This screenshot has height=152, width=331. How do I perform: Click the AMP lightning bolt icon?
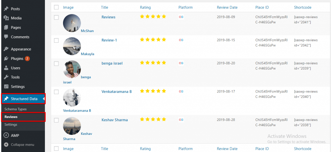point(6,136)
